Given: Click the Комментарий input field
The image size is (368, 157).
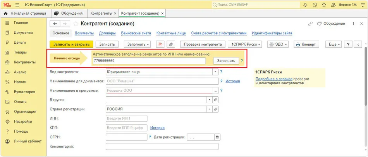Looking at the screenshot, I should (x=162, y=147).
